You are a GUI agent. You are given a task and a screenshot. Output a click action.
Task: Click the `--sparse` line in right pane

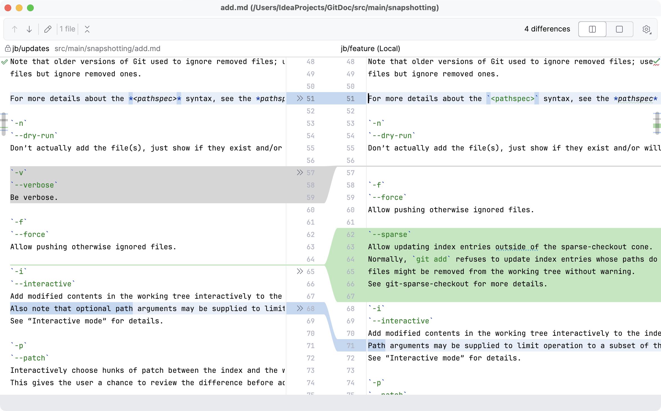coord(390,234)
